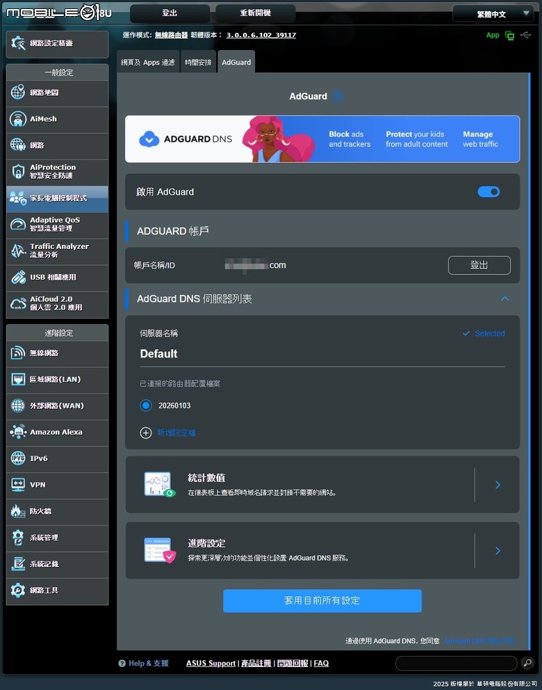Click the 無線路由器 operation mode link
This screenshot has width=542, height=690.
[171, 35]
